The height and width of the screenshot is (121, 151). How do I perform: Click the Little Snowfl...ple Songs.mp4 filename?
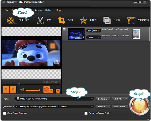115,29
